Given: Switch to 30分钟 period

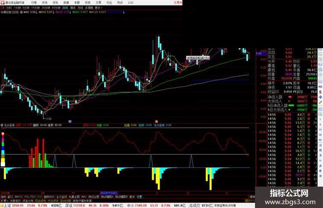Looking at the screenshot, I should (46, 8).
